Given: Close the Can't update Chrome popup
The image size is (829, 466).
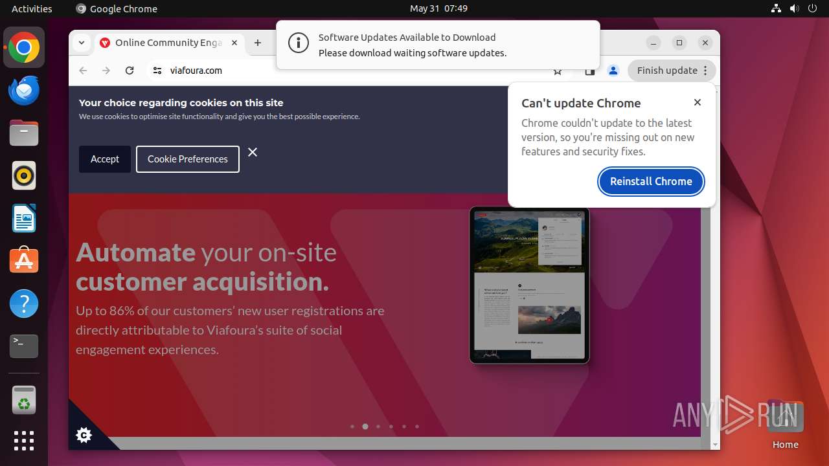Looking at the screenshot, I should tap(698, 102).
